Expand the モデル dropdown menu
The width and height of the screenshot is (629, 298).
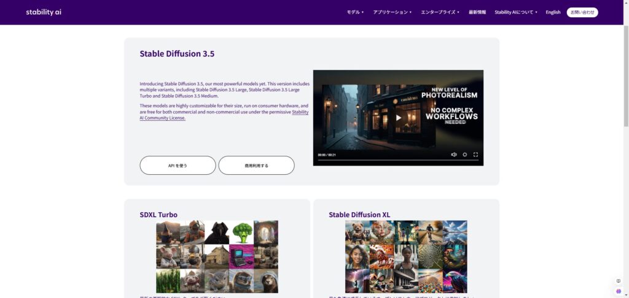click(355, 12)
